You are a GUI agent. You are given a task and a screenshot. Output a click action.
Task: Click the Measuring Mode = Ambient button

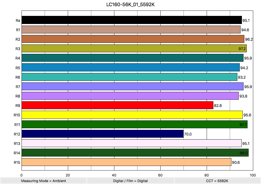(44, 181)
